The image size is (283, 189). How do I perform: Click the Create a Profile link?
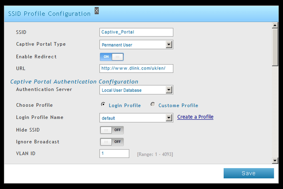[x=195, y=117]
